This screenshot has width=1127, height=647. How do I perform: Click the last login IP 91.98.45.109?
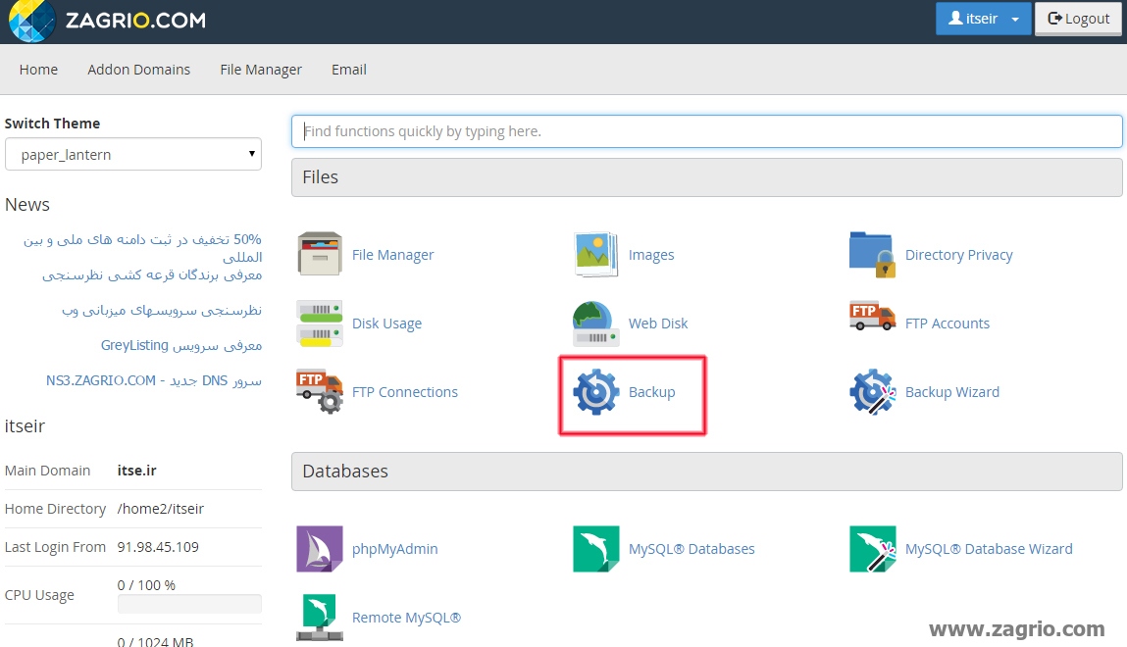158,547
